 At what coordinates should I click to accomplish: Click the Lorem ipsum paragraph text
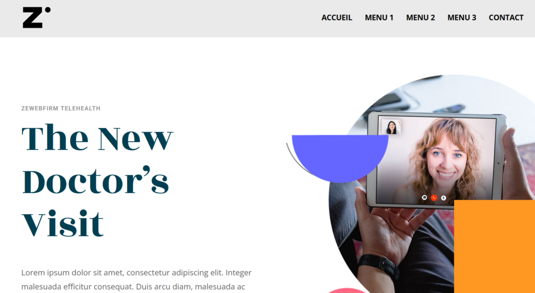[x=136, y=280]
